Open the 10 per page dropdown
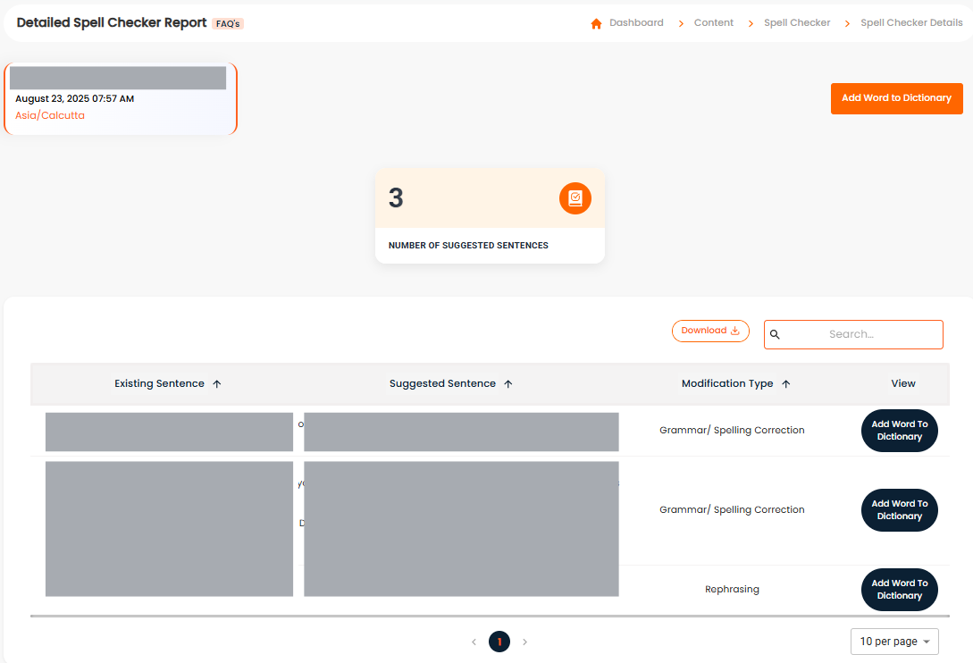The height and width of the screenshot is (663, 973). pos(894,642)
